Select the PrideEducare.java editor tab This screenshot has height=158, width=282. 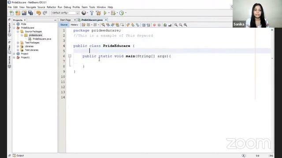pos(92,20)
